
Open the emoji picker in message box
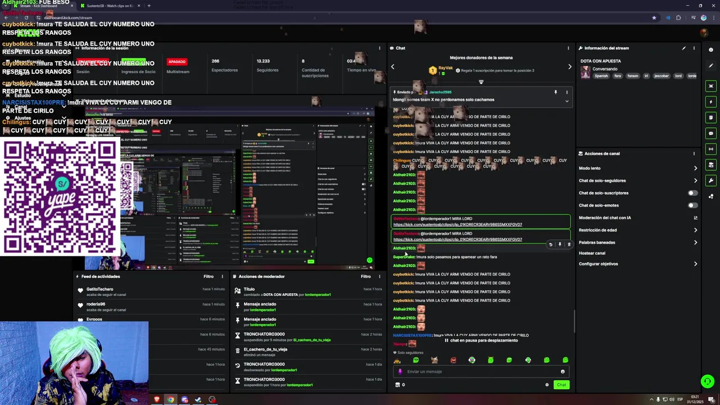(x=562, y=371)
